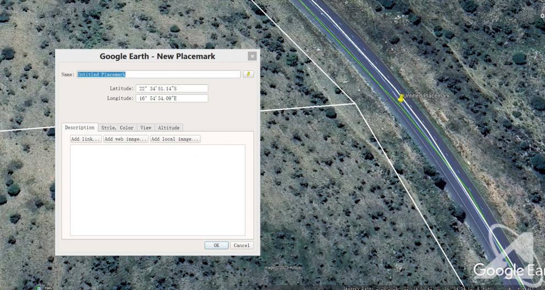Click the yellow placemark pin on the road

pyautogui.click(x=401, y=98)
